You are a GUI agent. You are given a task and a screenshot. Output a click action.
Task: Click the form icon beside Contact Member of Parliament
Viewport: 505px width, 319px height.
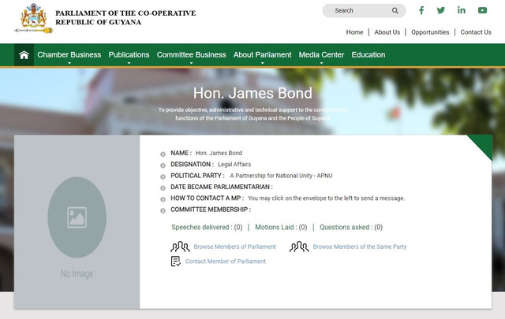click(175, 262)
